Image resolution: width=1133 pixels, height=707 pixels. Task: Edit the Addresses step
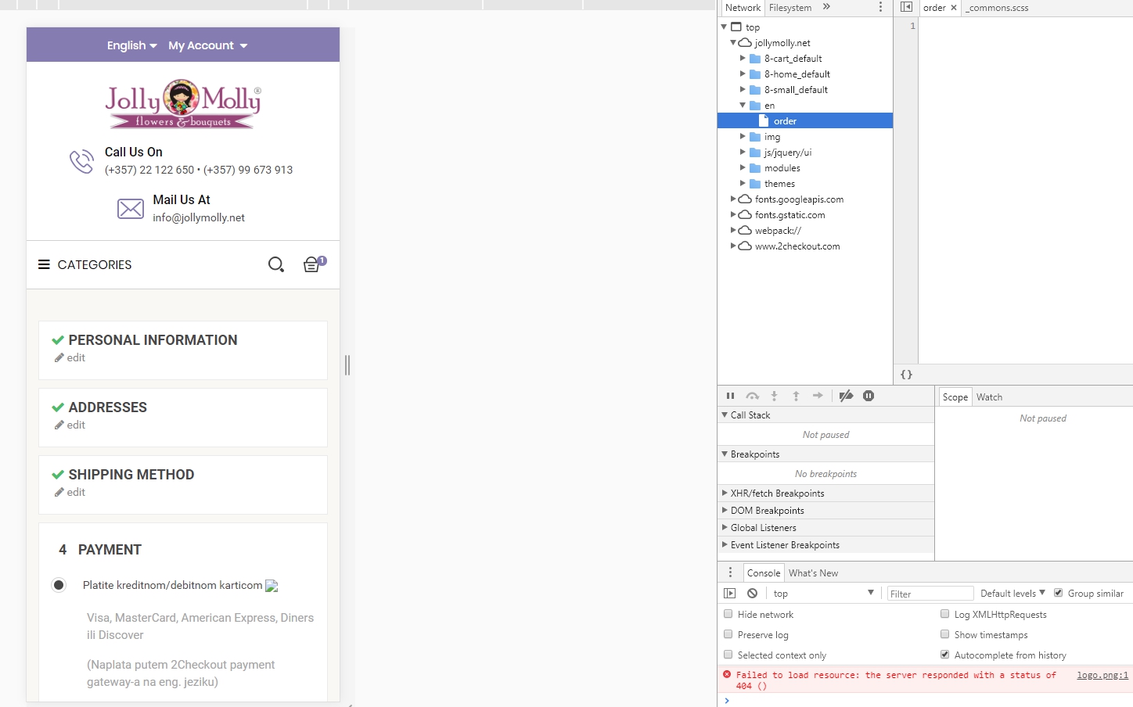[70, 425]
